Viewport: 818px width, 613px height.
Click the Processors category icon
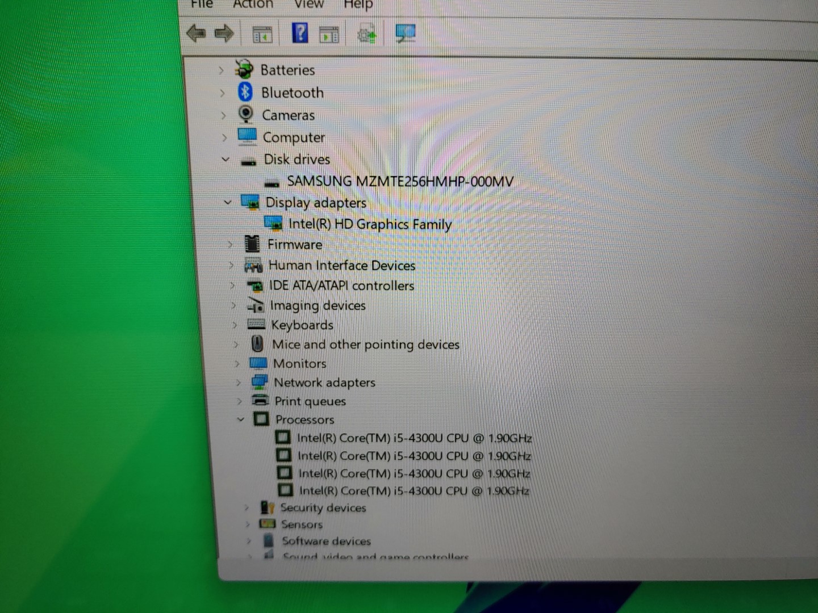261,419
